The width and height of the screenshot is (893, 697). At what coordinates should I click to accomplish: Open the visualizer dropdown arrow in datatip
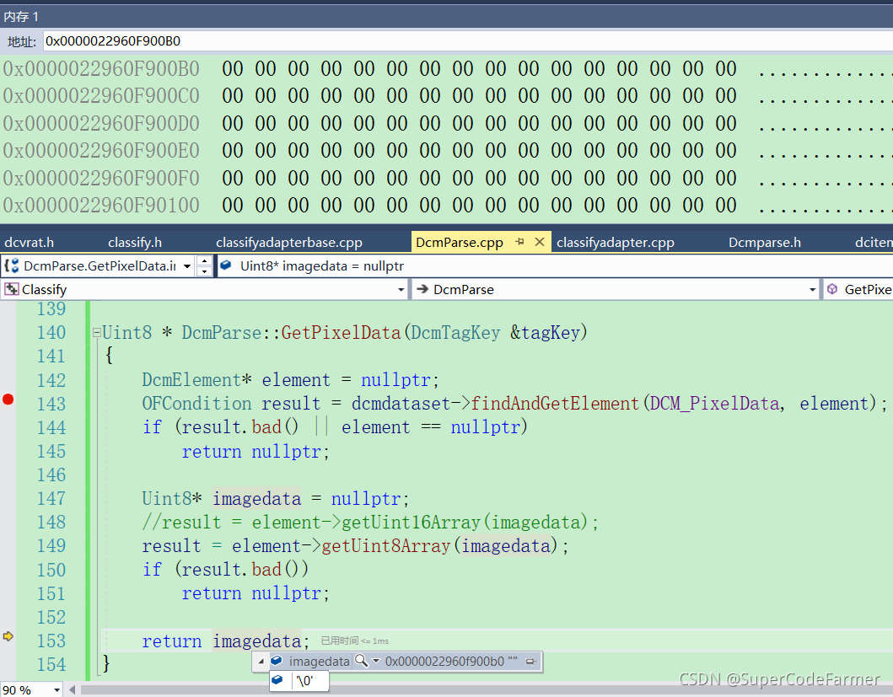coord(376,661)
